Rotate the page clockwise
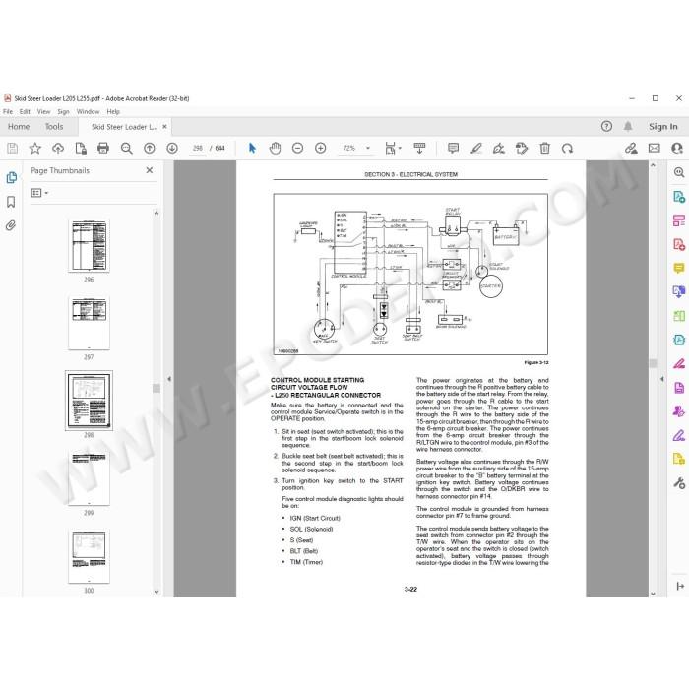 pos(567,148)
